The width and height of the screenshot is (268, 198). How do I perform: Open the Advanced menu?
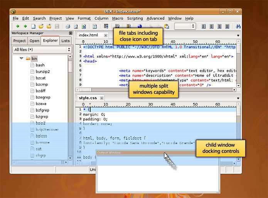pos(155,18)
